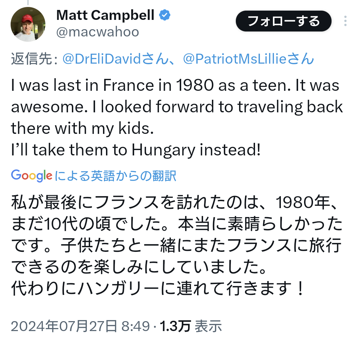Click the @macwahoo handle

point(98,32)
